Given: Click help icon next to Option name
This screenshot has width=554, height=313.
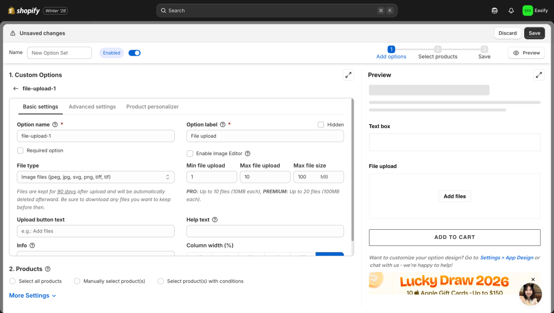Looking at the screenshot, I should [x=55, y=125].
